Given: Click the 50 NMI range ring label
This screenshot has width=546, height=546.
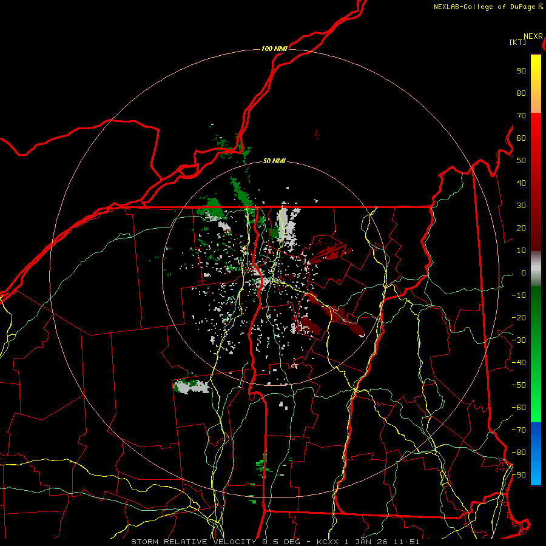Looking at the screenshot, I should click(x=274, y=161).
